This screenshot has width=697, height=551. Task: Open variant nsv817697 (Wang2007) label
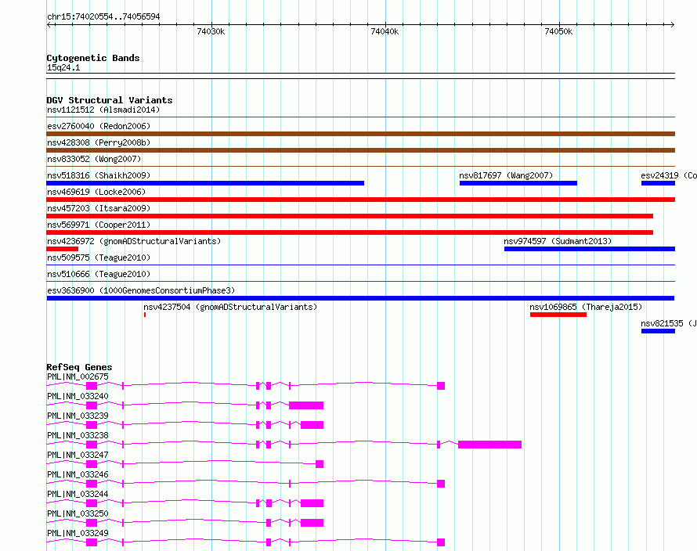click(506, 175)
